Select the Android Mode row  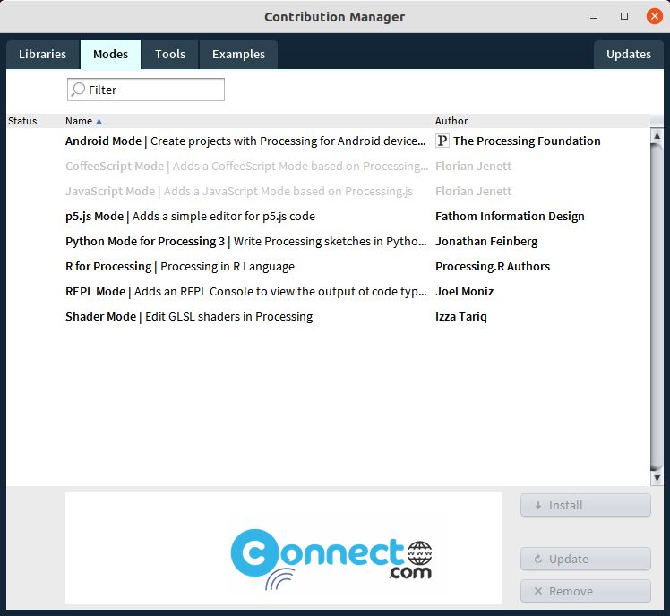click(x=328, y=141)
